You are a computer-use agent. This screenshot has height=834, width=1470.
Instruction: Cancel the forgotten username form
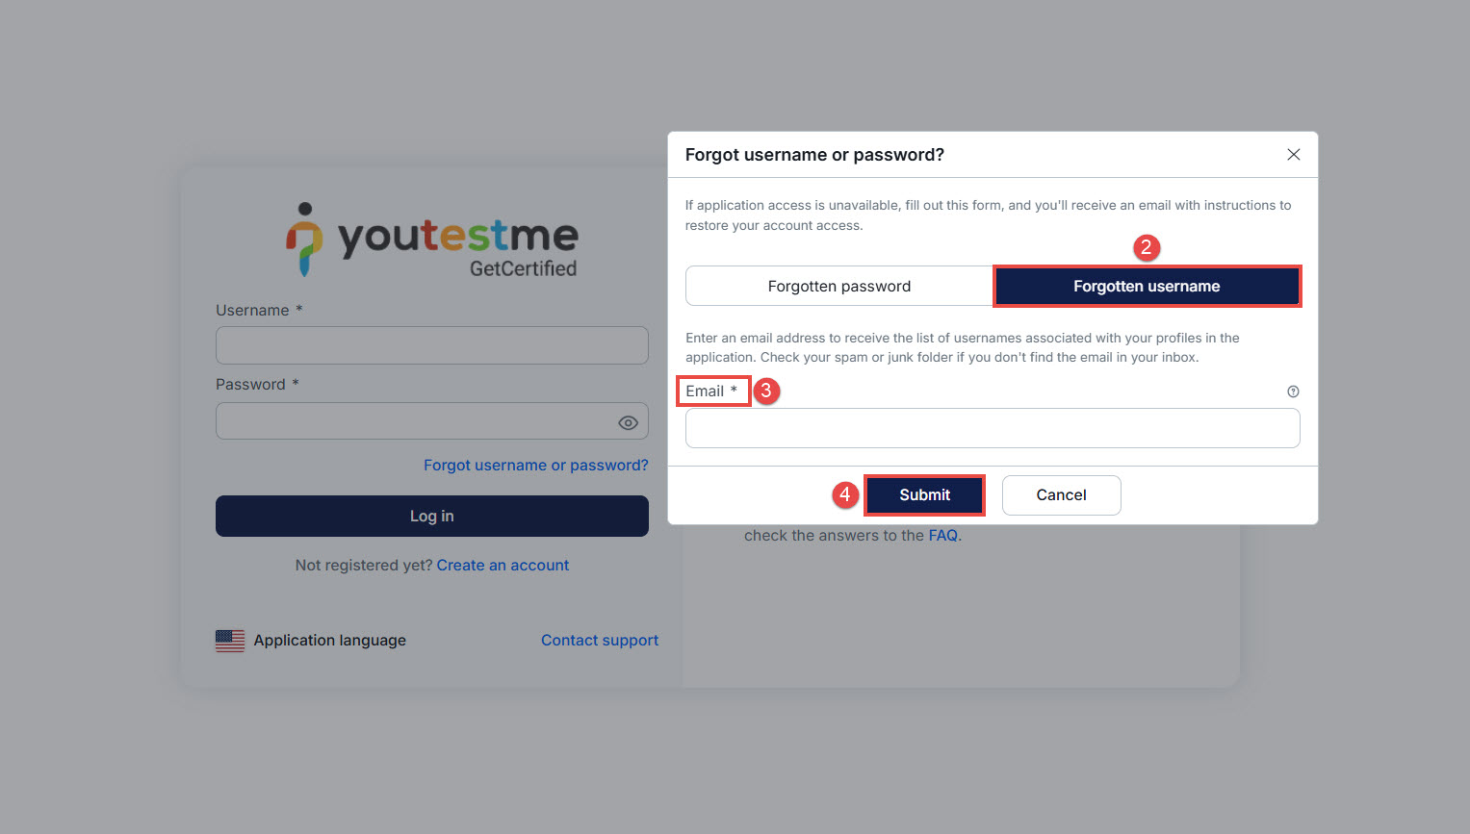click(x=1061, y=495)
